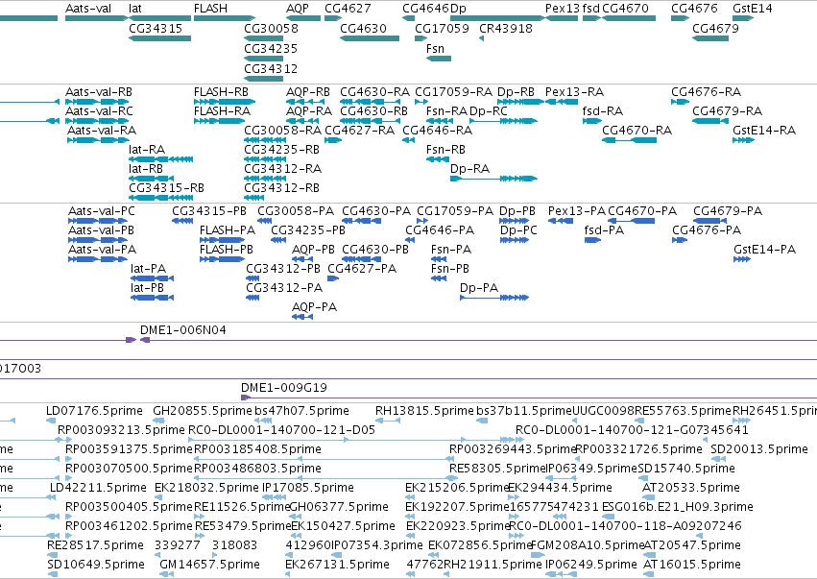Select the Pex13 gene label

pyautogui.click(x=563, y=9)
